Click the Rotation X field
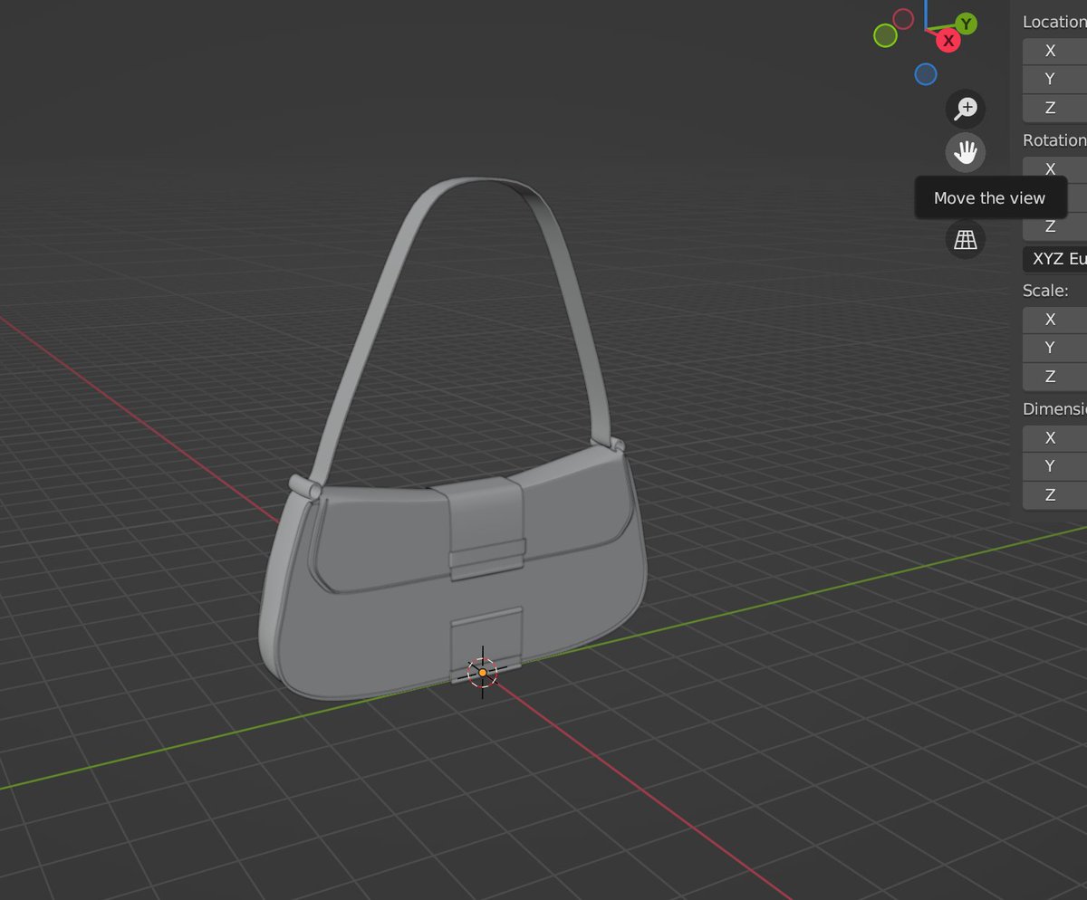The height and width of the screenshot is (900, 1087). pyautogui.click(x=1054, y=168)
